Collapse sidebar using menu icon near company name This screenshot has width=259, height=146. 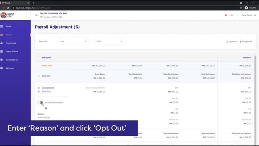(x=36, y=15)
